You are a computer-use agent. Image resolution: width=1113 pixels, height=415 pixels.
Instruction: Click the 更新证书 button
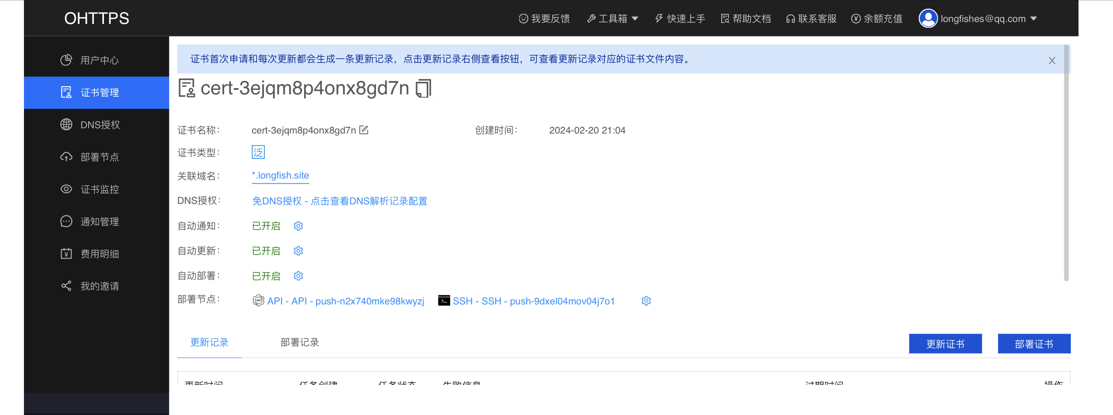945,344
